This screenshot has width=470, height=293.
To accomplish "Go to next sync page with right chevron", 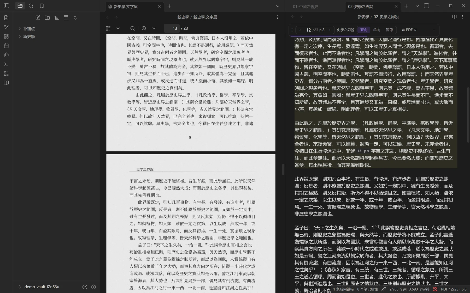I will coord(330,30).
